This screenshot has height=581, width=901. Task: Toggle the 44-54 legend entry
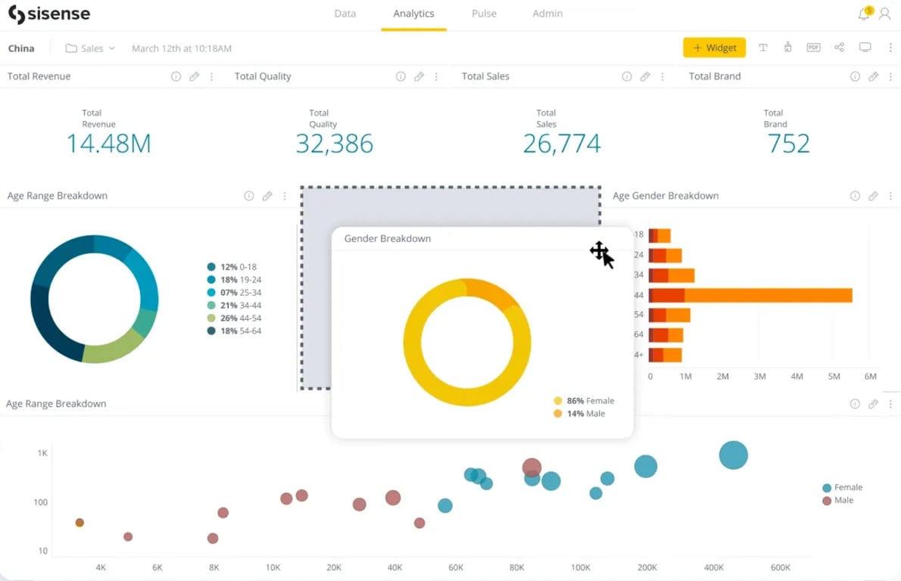234,318
